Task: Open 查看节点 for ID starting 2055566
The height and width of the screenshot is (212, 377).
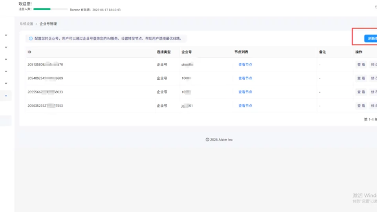Action: tap(245, 92)
